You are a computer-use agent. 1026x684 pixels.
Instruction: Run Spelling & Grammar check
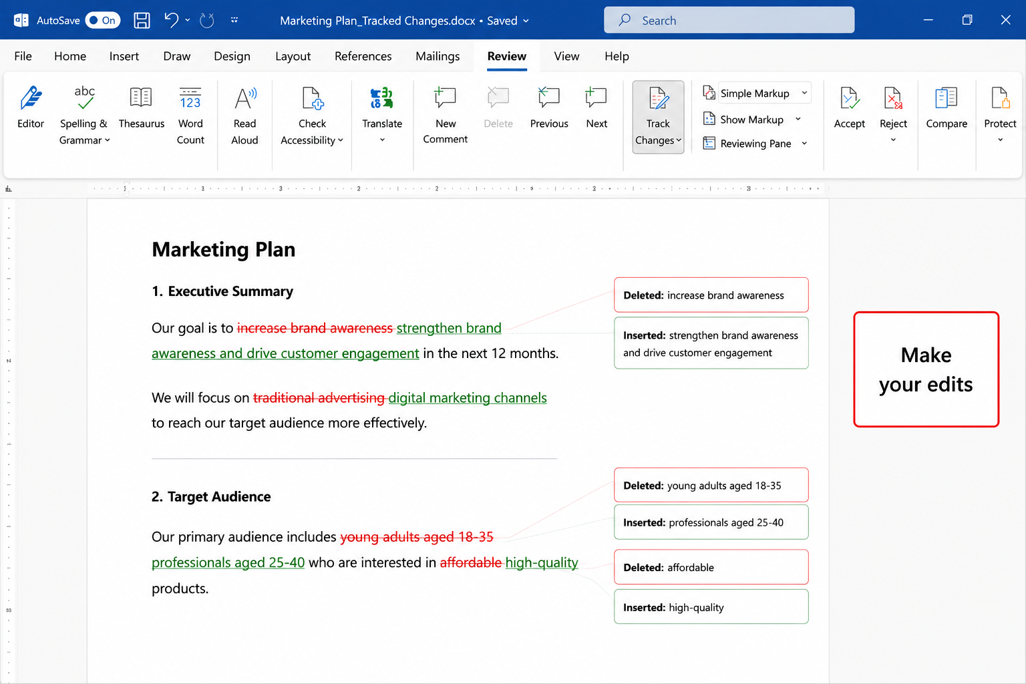tap(84, 115)
